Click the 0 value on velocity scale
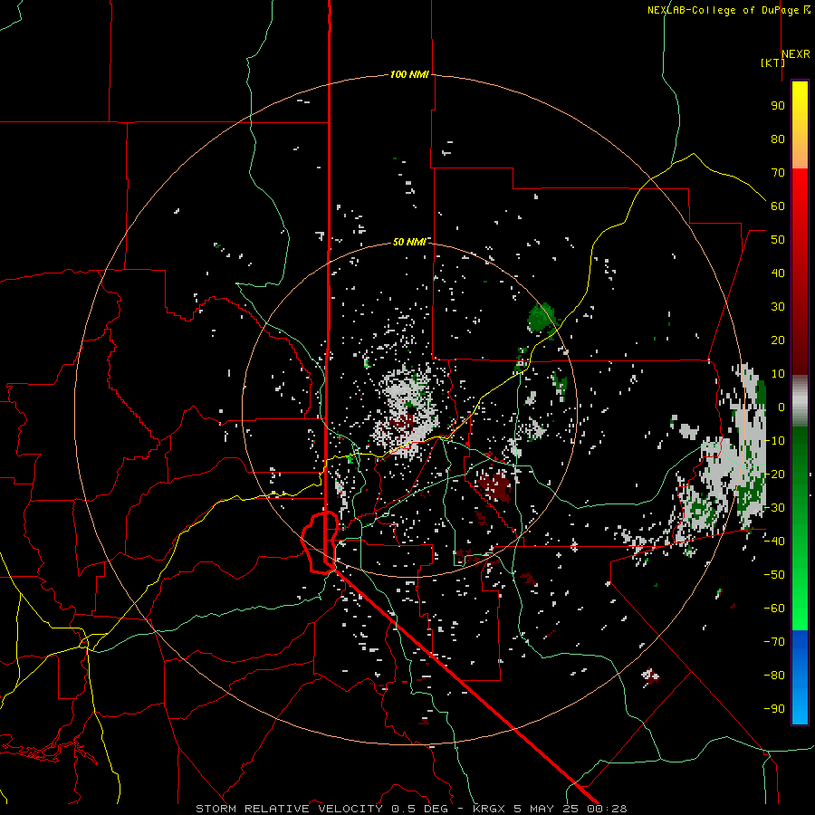Viewport: 815px width, 815px height. (781, 407)
